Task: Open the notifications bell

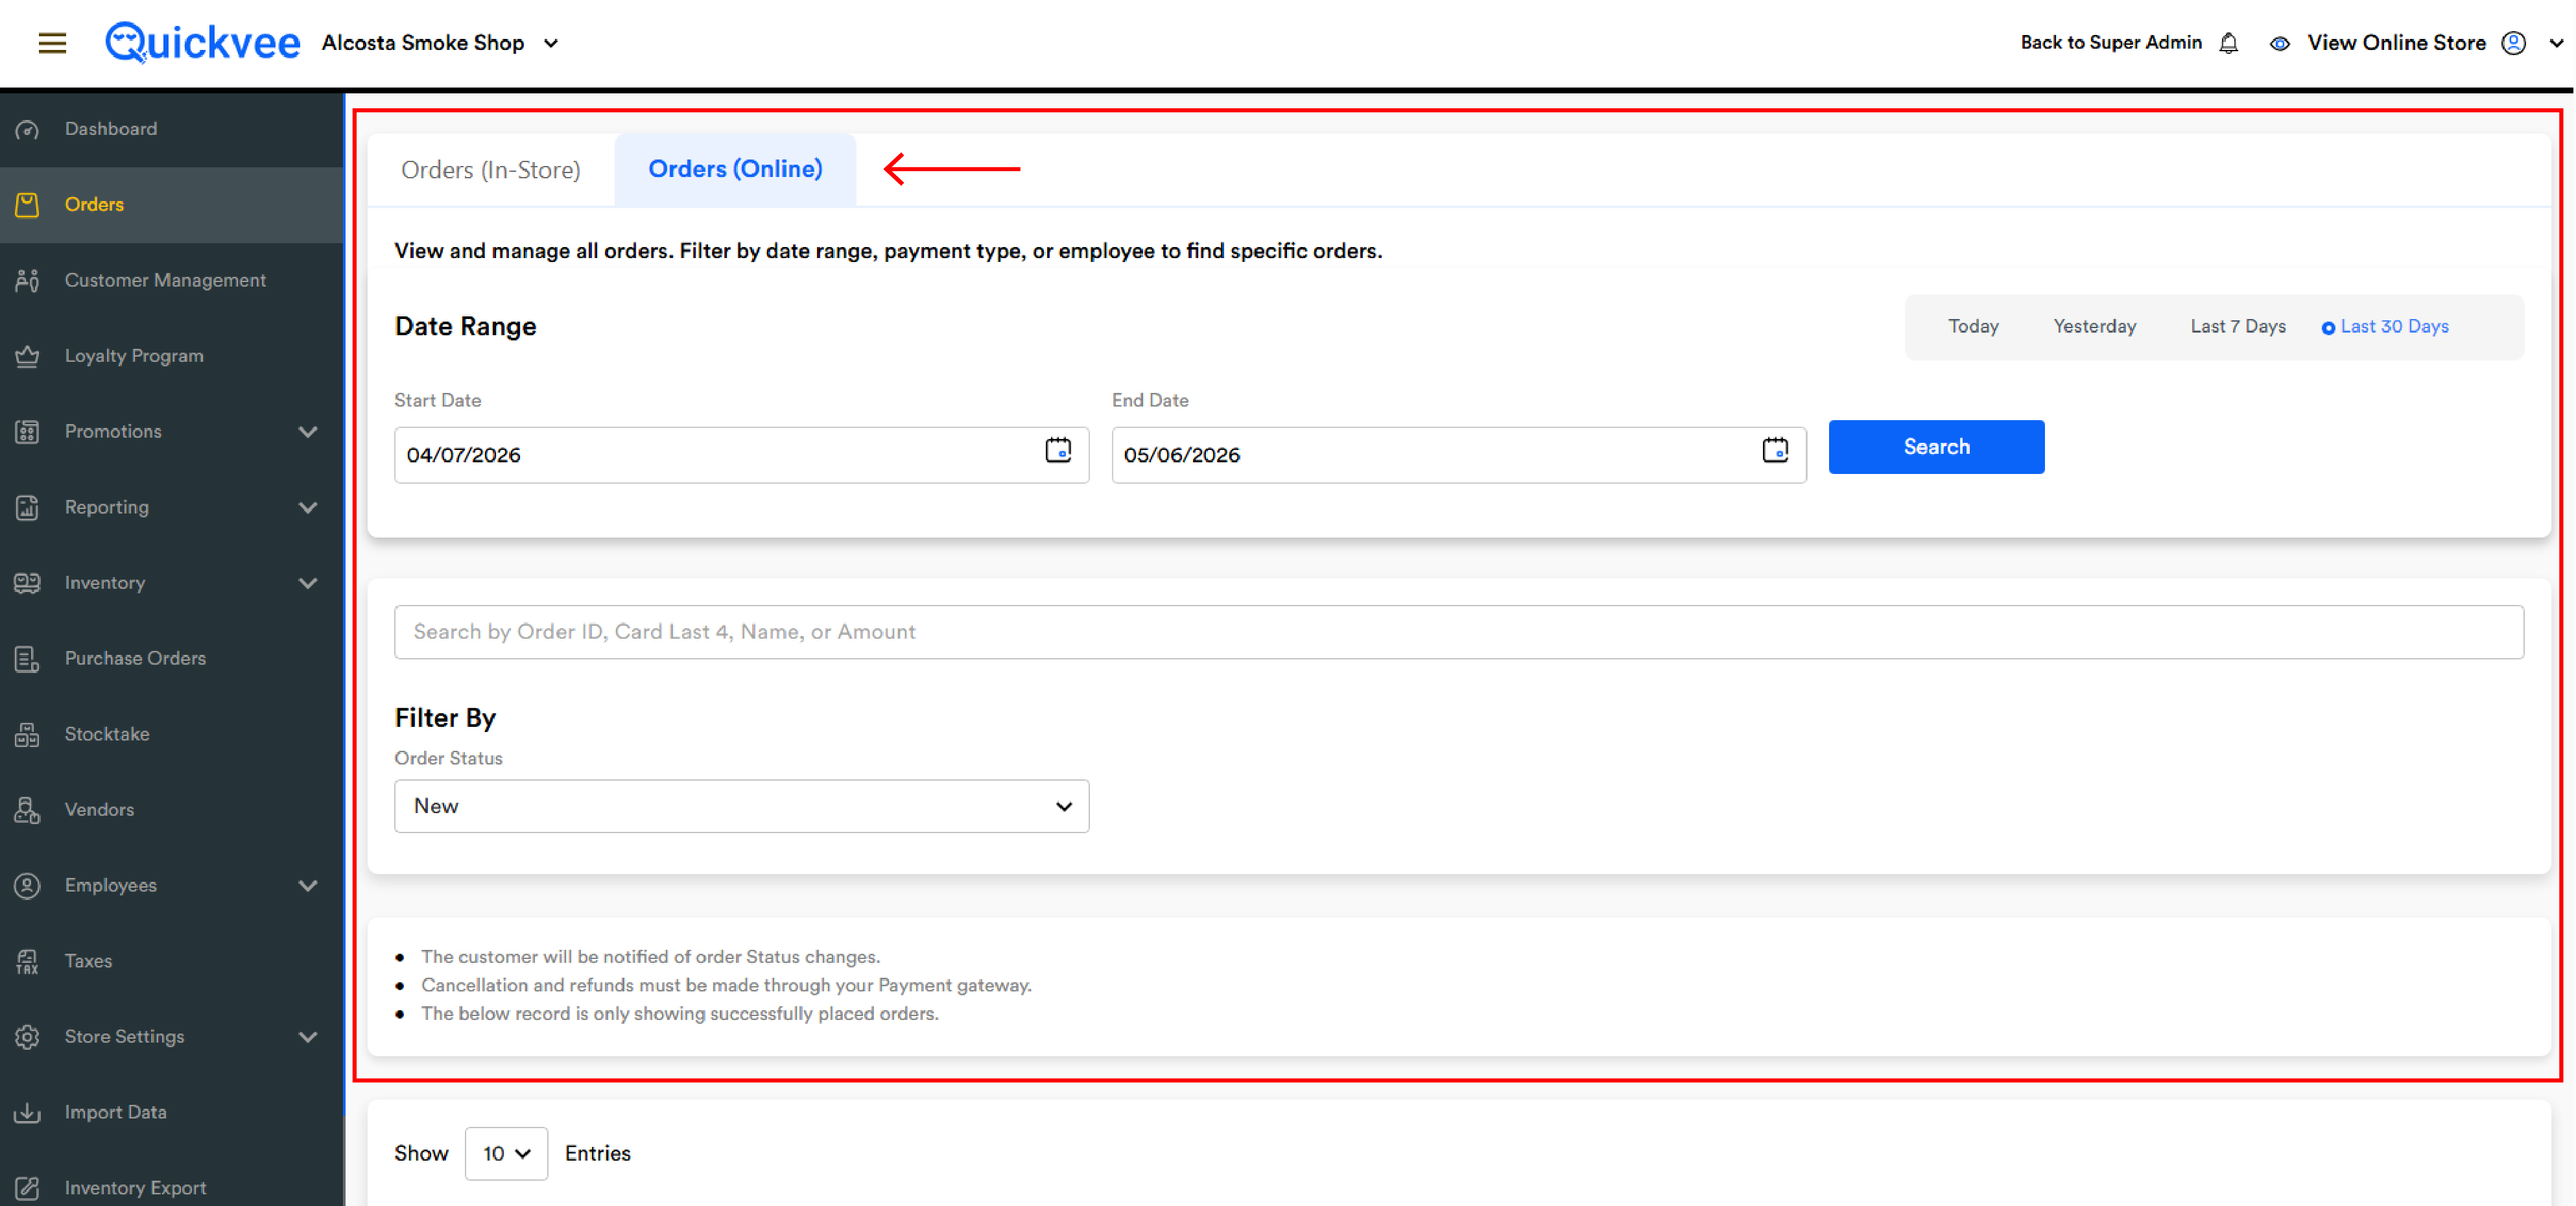Action: (x=2229, y=43)
